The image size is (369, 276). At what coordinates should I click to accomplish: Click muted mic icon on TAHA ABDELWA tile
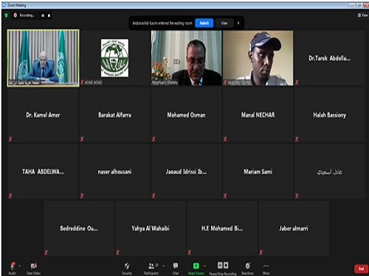[x=10, y=196]
